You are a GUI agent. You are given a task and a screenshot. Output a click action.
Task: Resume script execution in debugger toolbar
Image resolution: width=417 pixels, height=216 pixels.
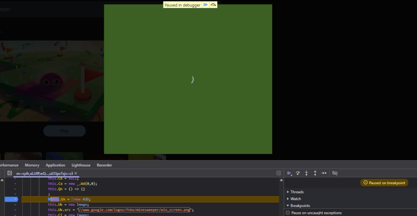point(289,173)
